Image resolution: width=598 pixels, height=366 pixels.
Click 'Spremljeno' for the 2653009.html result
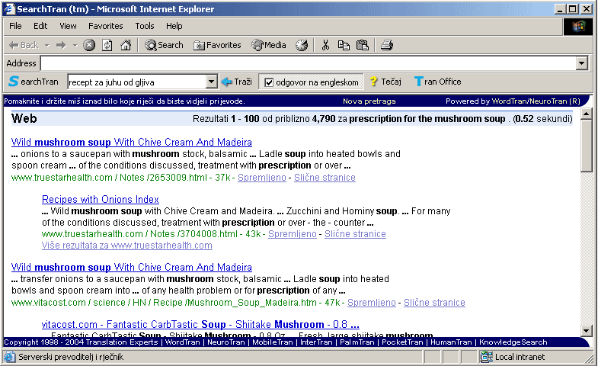tap(261, 178)
